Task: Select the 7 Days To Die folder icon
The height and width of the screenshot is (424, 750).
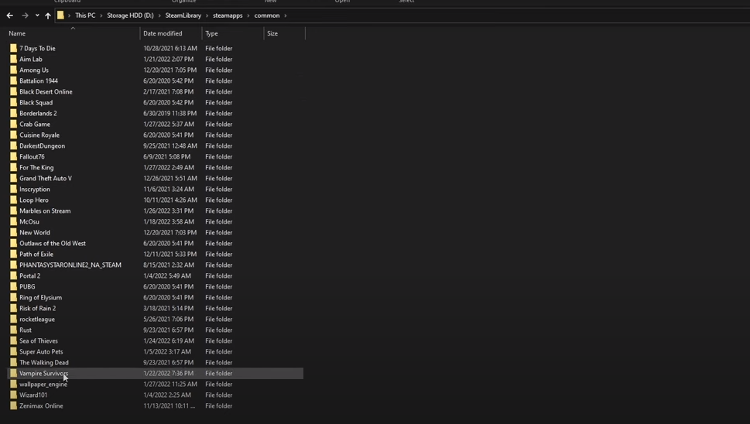Action: 13,48
